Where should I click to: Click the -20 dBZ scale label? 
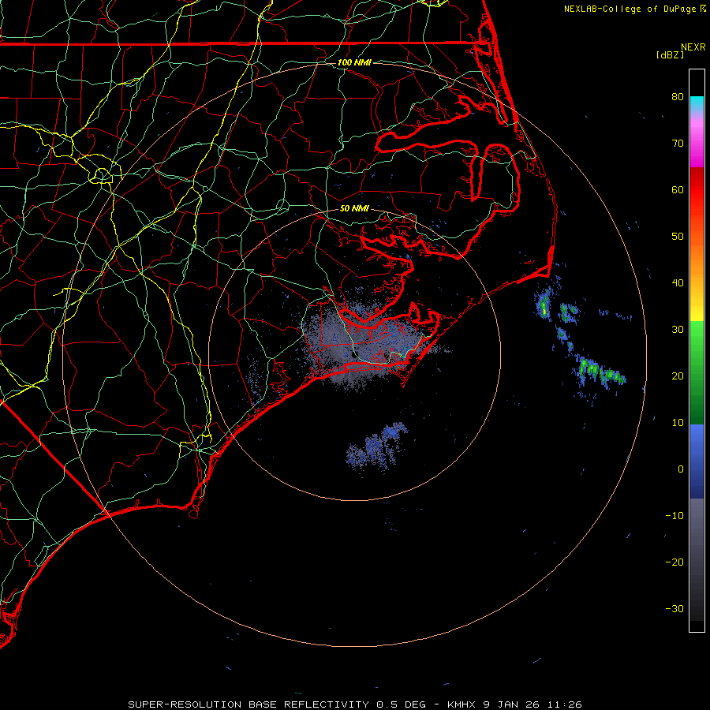(x=674, y=562)
